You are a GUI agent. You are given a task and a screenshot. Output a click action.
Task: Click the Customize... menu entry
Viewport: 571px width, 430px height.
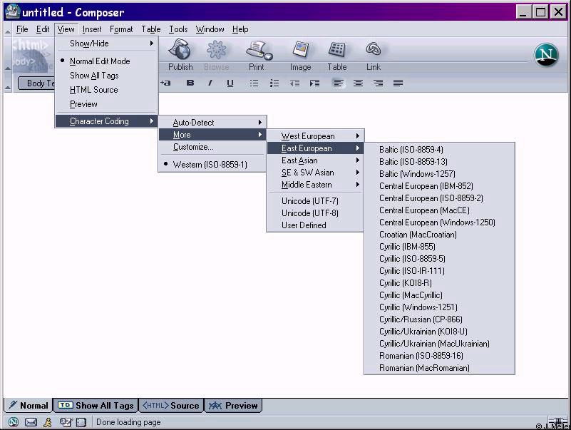(212, 147)
